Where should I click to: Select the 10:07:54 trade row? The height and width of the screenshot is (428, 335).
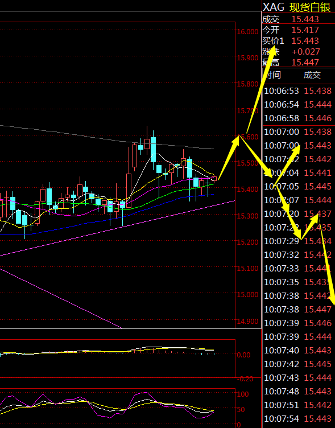pyautogui.click(x=298, y=419)
